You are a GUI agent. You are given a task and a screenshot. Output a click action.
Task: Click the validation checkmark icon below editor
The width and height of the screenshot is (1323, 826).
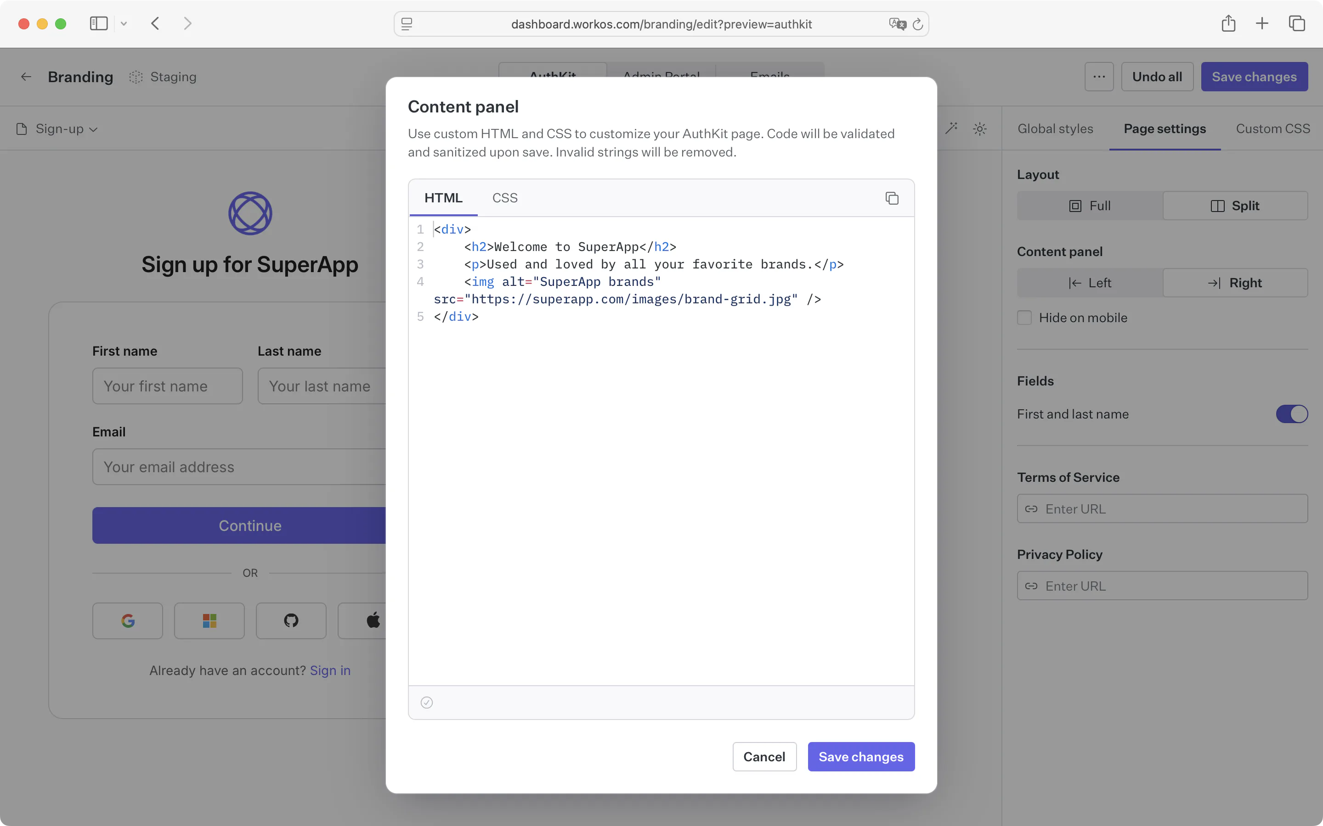426,703
